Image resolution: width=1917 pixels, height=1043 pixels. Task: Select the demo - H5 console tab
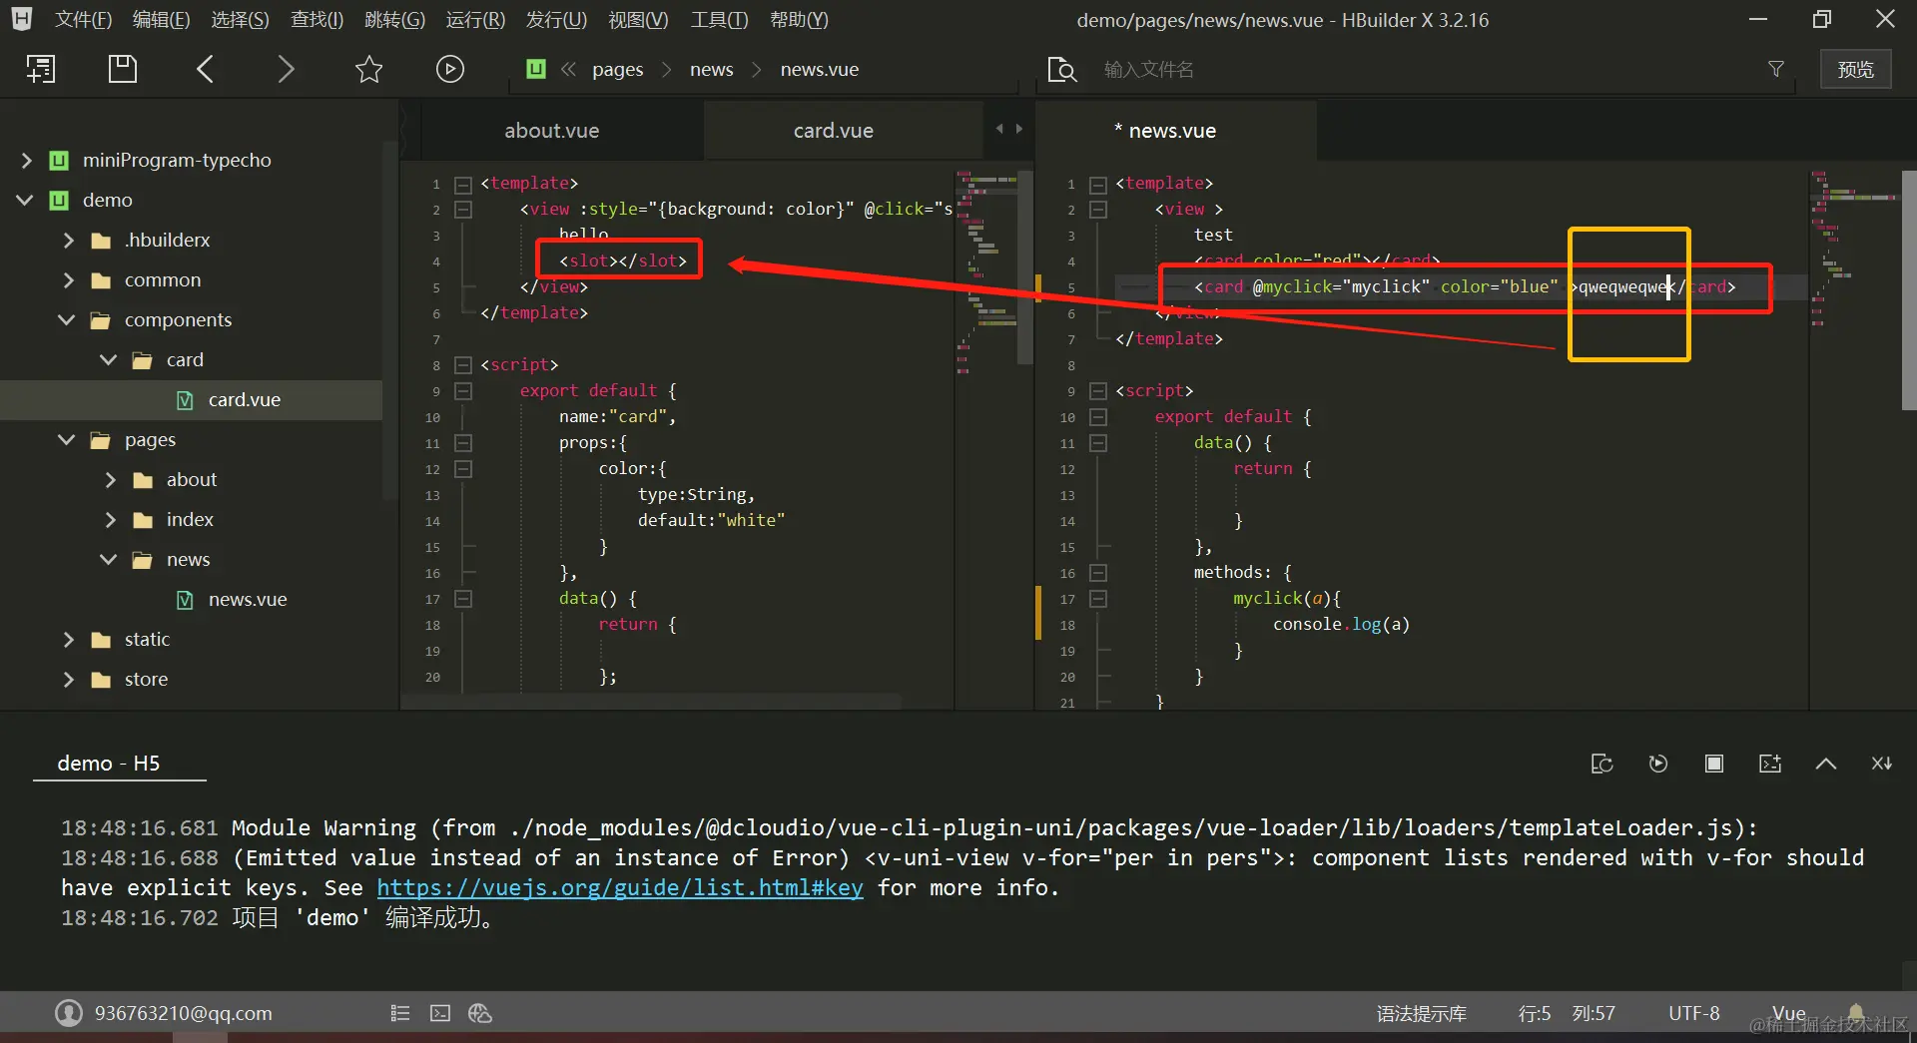(x=109, y=764)
